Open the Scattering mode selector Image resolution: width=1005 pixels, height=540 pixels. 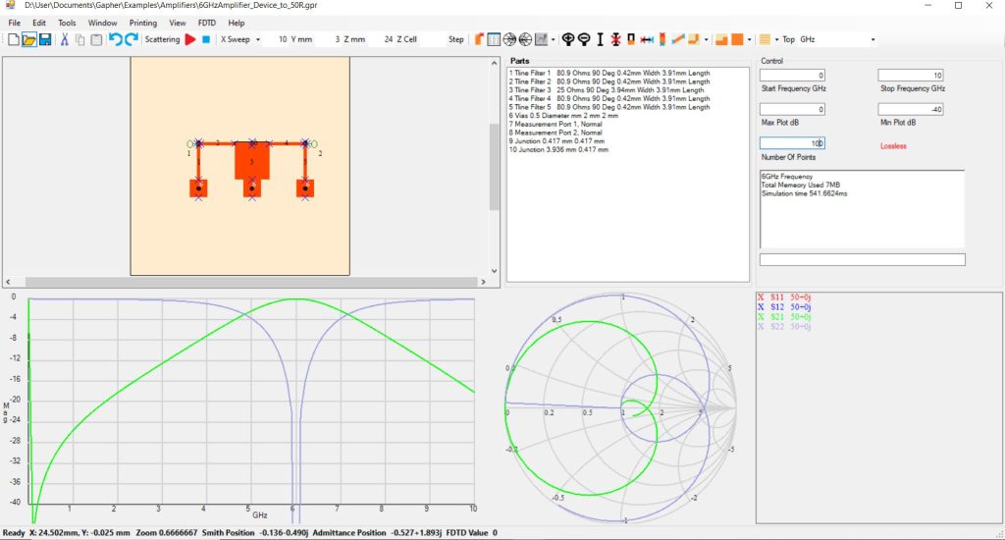click(x=162, y=39)
